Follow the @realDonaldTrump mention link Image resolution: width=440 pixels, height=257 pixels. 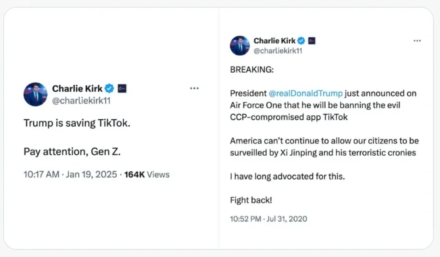click(305, 93)
